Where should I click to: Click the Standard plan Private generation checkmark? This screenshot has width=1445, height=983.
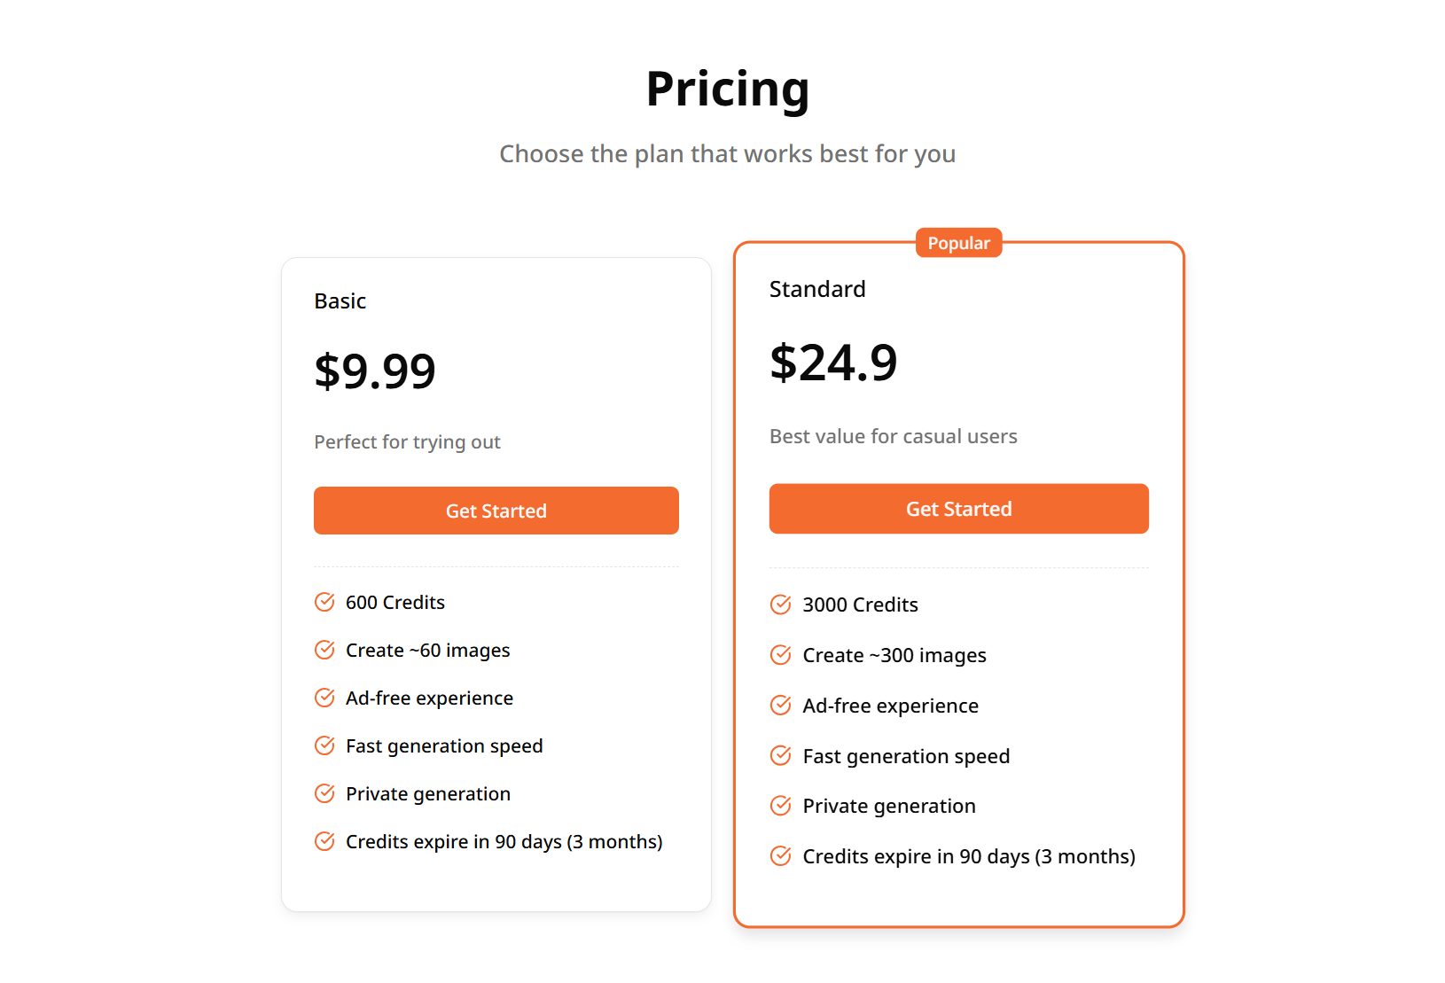tap(780, 807)
